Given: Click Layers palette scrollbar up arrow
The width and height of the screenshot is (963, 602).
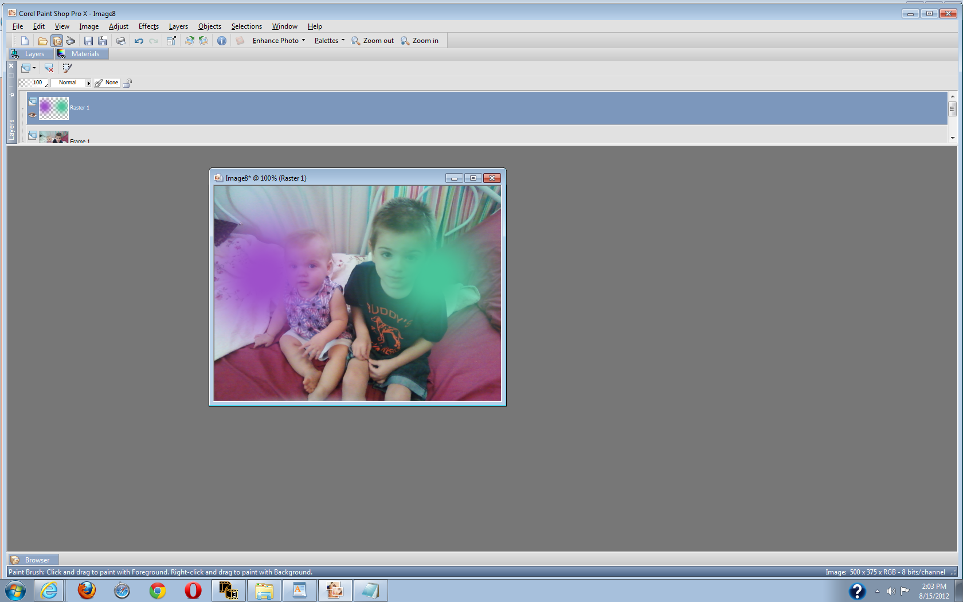Looking at the screenshot, I should tap(953, 96).
